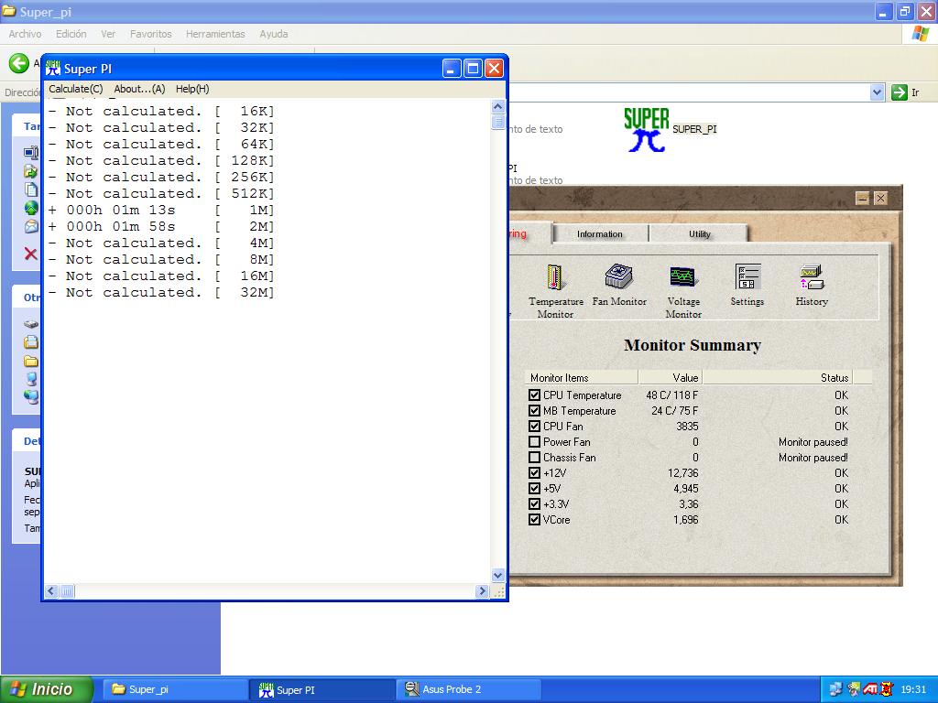Switch to Asus Probe 2 taskbar button

(x=468, y=689)
